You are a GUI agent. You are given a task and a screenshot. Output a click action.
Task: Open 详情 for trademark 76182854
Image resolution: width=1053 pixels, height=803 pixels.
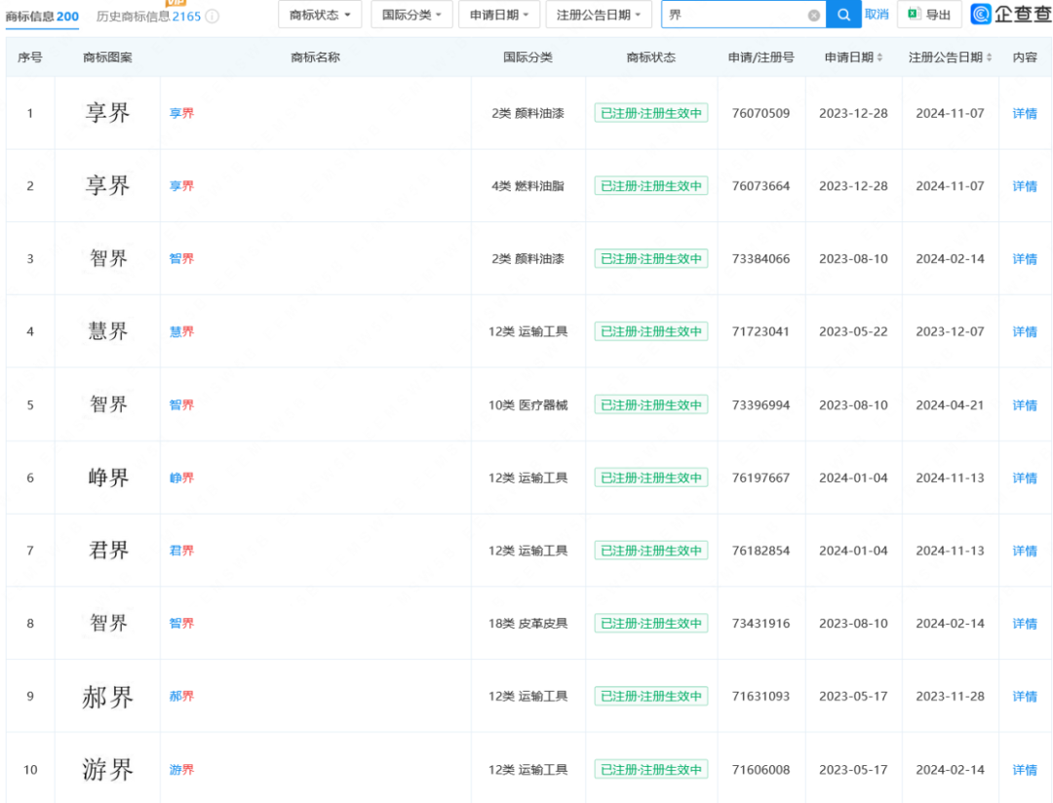click(1025, 551)
